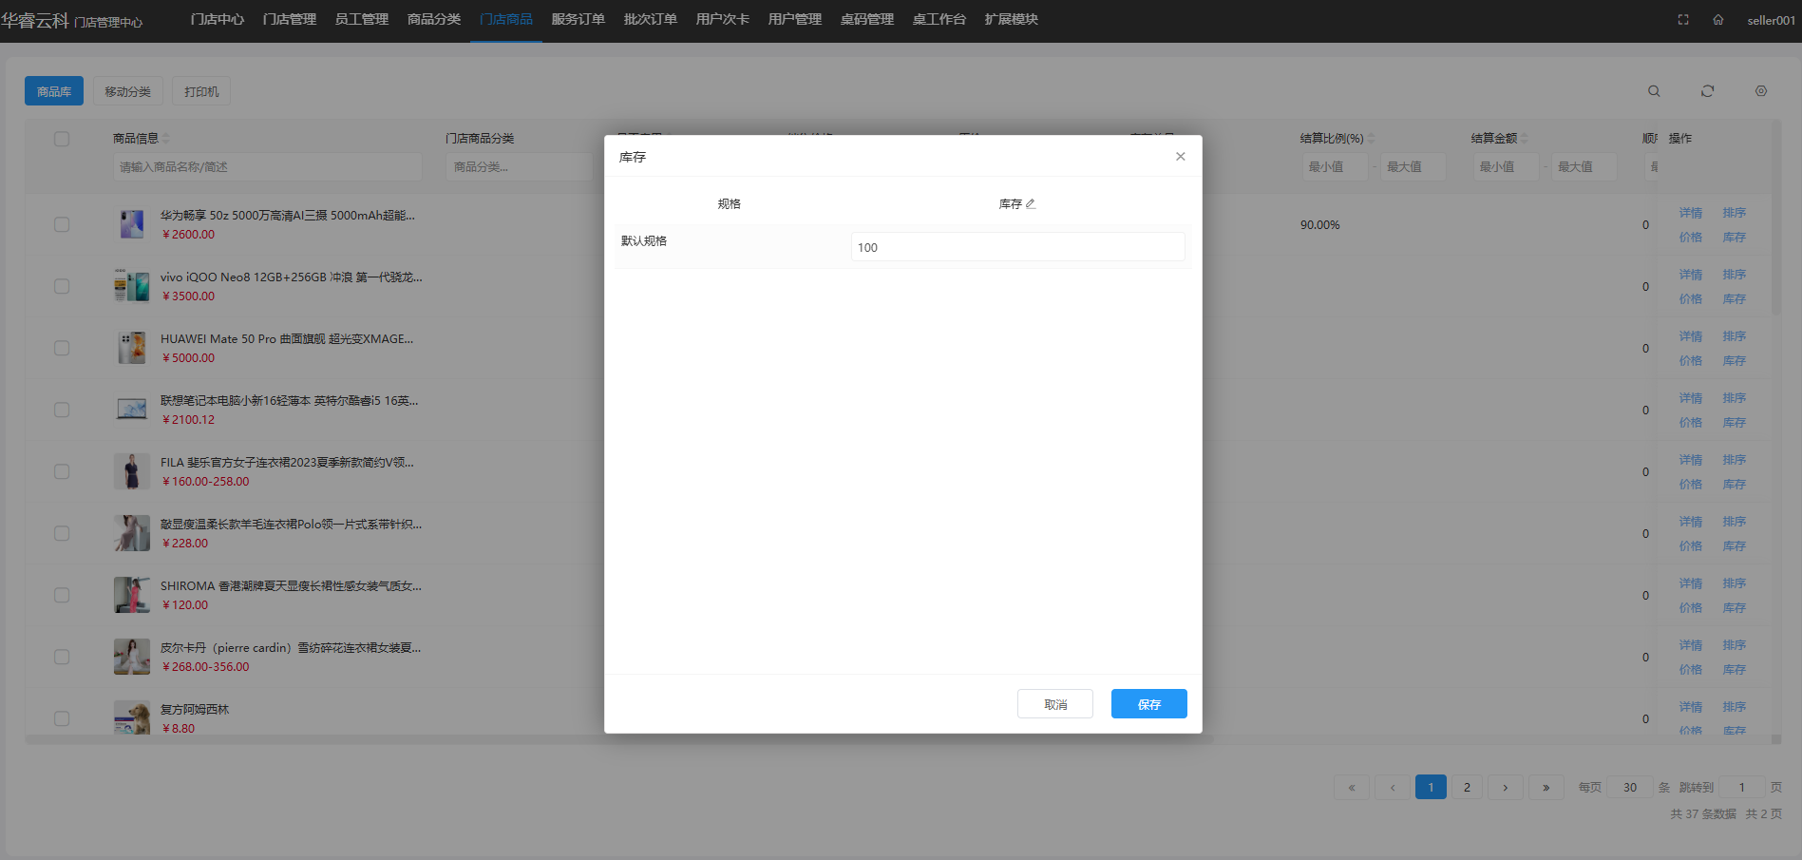The width and height of the screenshot is (1802, 860).
Task: Click the sort icon next to 商品信息
Action: click(166, 139)
